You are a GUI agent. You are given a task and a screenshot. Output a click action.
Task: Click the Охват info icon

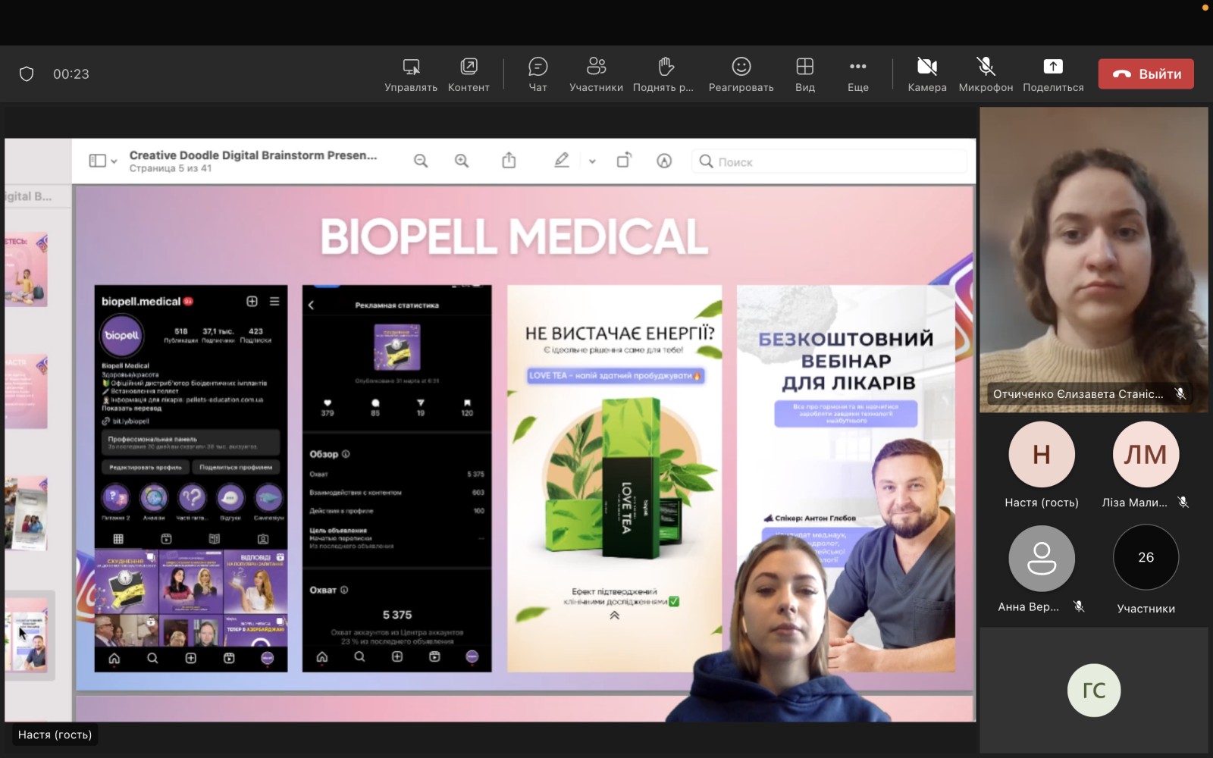(x=344, y=590)
